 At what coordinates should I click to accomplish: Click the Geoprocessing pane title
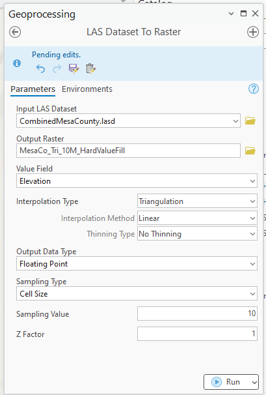point(42,14)
